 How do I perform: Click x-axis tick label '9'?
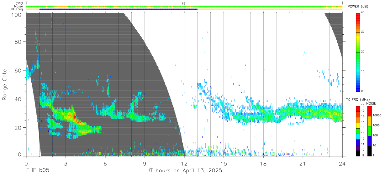pyautogui.click(x=145, y=163)
